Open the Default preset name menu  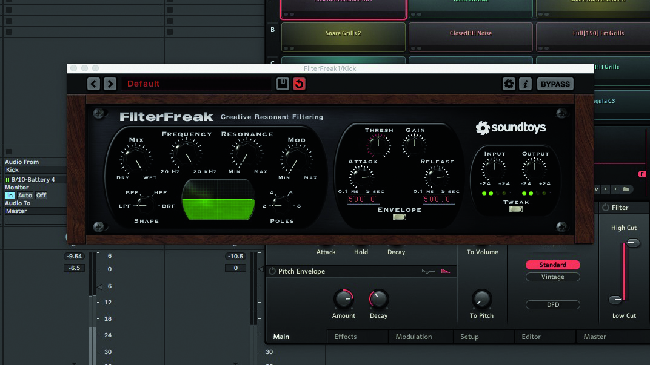196,84
